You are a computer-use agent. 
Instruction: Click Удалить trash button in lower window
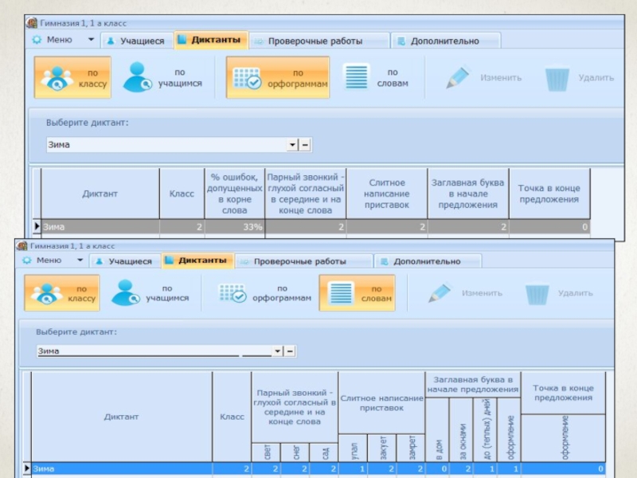click(559, 293)
